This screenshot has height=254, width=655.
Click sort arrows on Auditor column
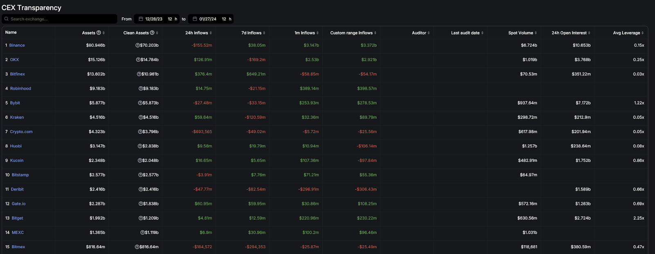click(x=429, y=33)
